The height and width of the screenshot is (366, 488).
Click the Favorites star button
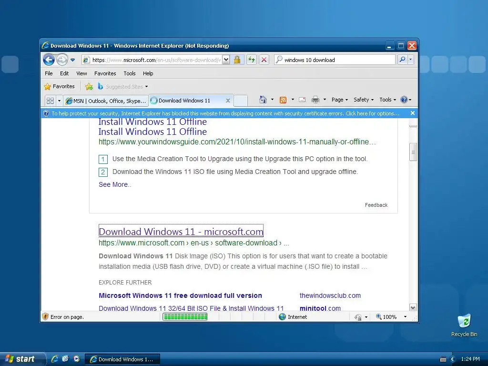coord(60,86)
